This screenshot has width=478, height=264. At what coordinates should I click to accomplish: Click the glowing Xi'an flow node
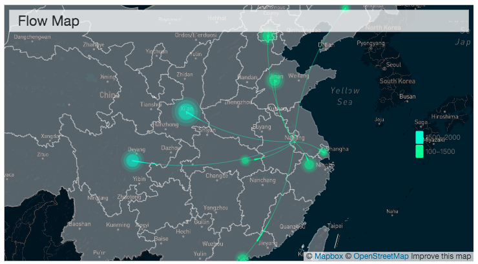coord(186,112)
